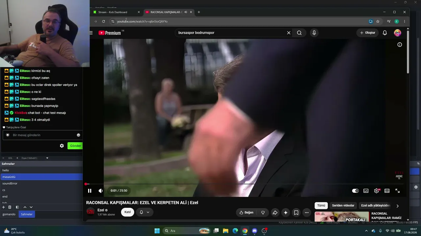Open the YouTube guide hamburger menu
The width and height of the screenshot is (421, 236).
(91, 33)
